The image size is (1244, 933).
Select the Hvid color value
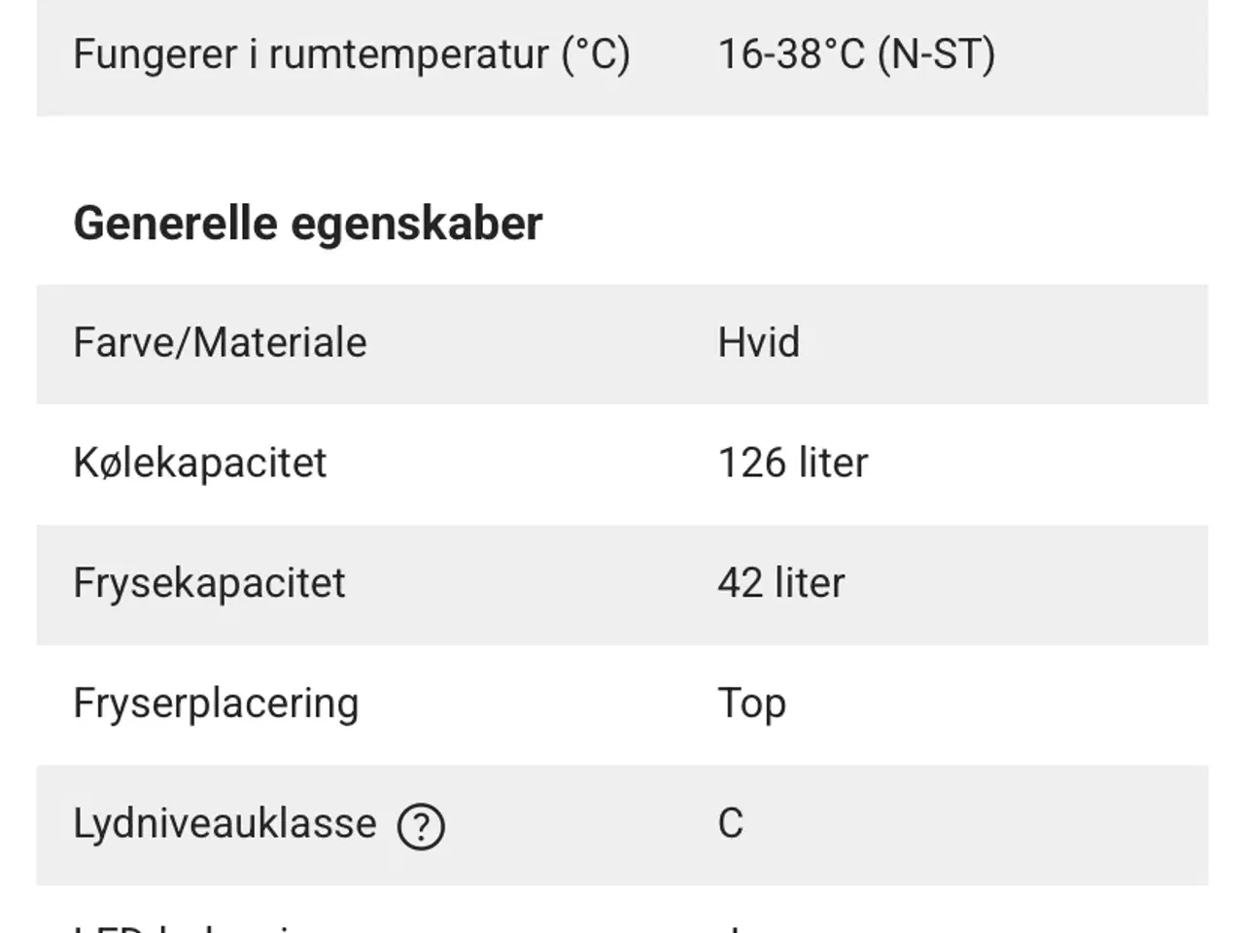click(x=759, y=343)
